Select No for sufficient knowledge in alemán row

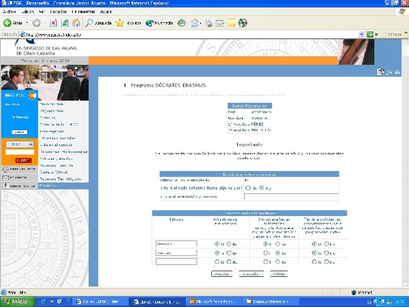click(x=278, y=244)
